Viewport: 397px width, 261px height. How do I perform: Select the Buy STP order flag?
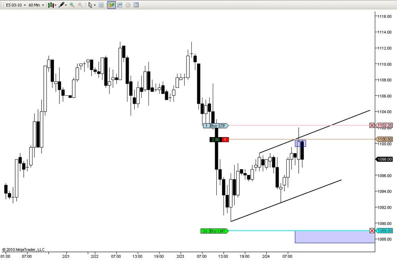(216, 126)
